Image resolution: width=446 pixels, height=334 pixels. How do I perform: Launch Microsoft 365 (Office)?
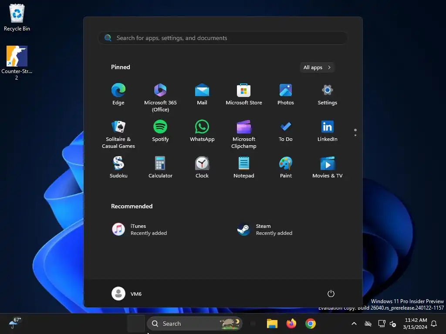point(160,98)
